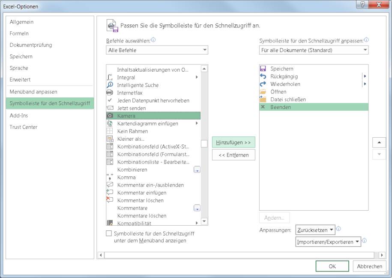This screenshot has height=278, width=392.
Task: Open the Trust Center category
Action: pyautogui.click(x=24, y=127)
